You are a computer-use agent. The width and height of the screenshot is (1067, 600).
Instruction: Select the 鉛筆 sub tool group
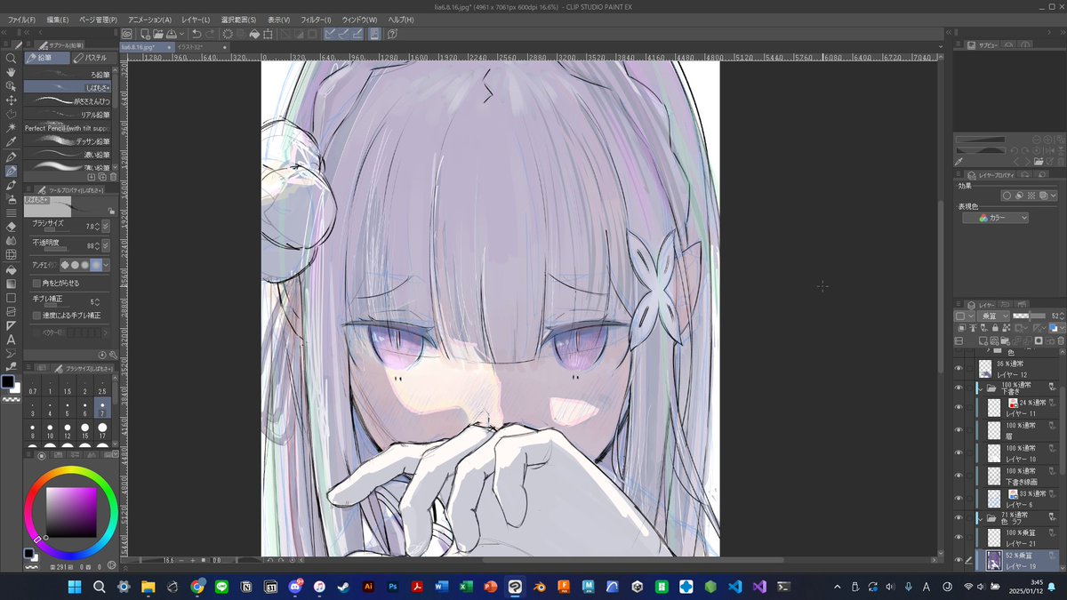coord(47,58)
